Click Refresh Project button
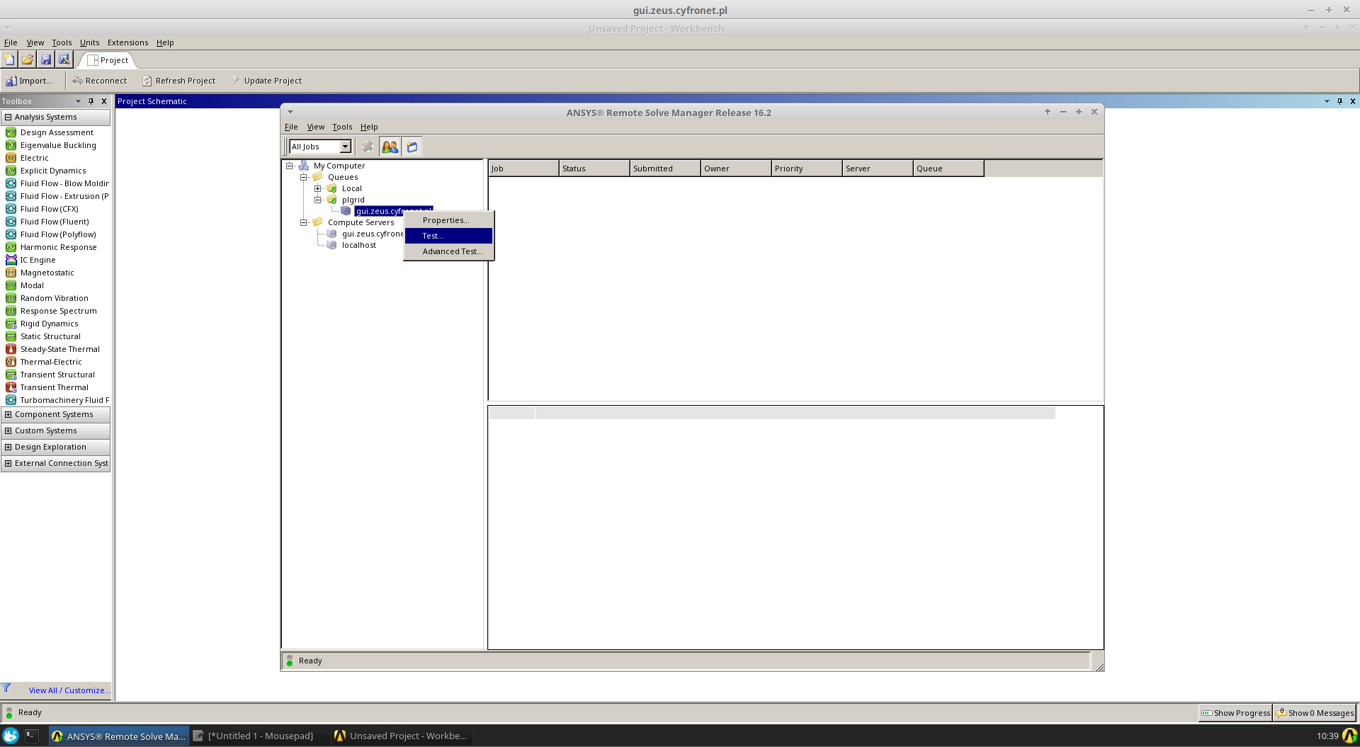Viewport: 1360px width, 747px height. [178, 81]
